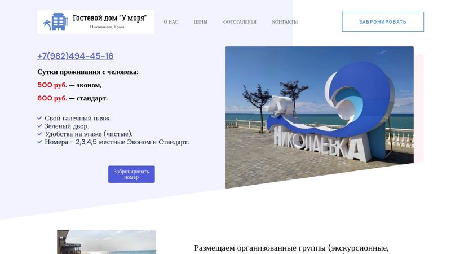
Task: Call the phone number +7(982)494-45-16
Action: coord(76,56)
